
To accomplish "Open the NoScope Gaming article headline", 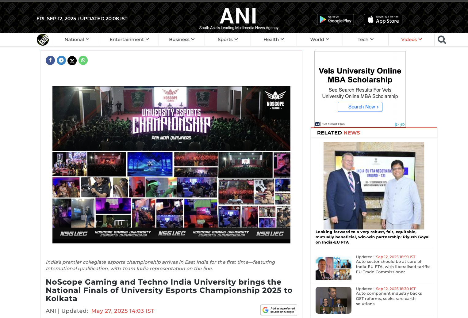I will 169,290.
